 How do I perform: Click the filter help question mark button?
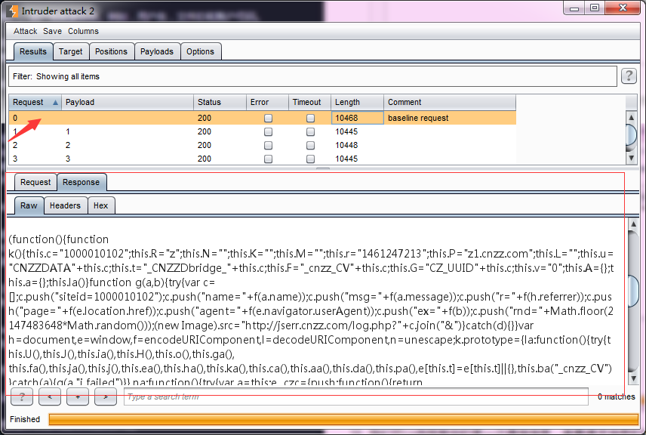point(628,76)
